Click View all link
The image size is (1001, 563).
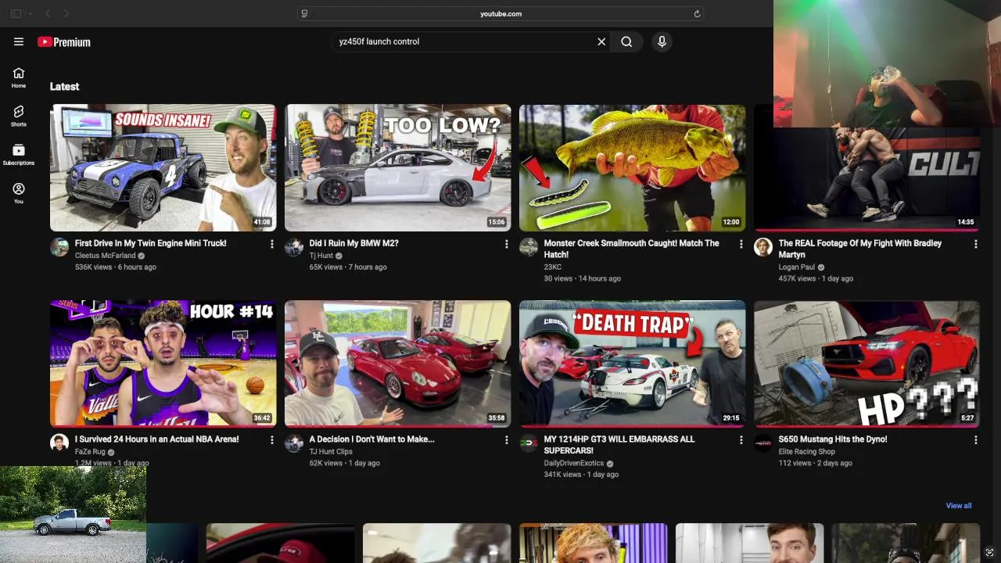pos(959,506)
